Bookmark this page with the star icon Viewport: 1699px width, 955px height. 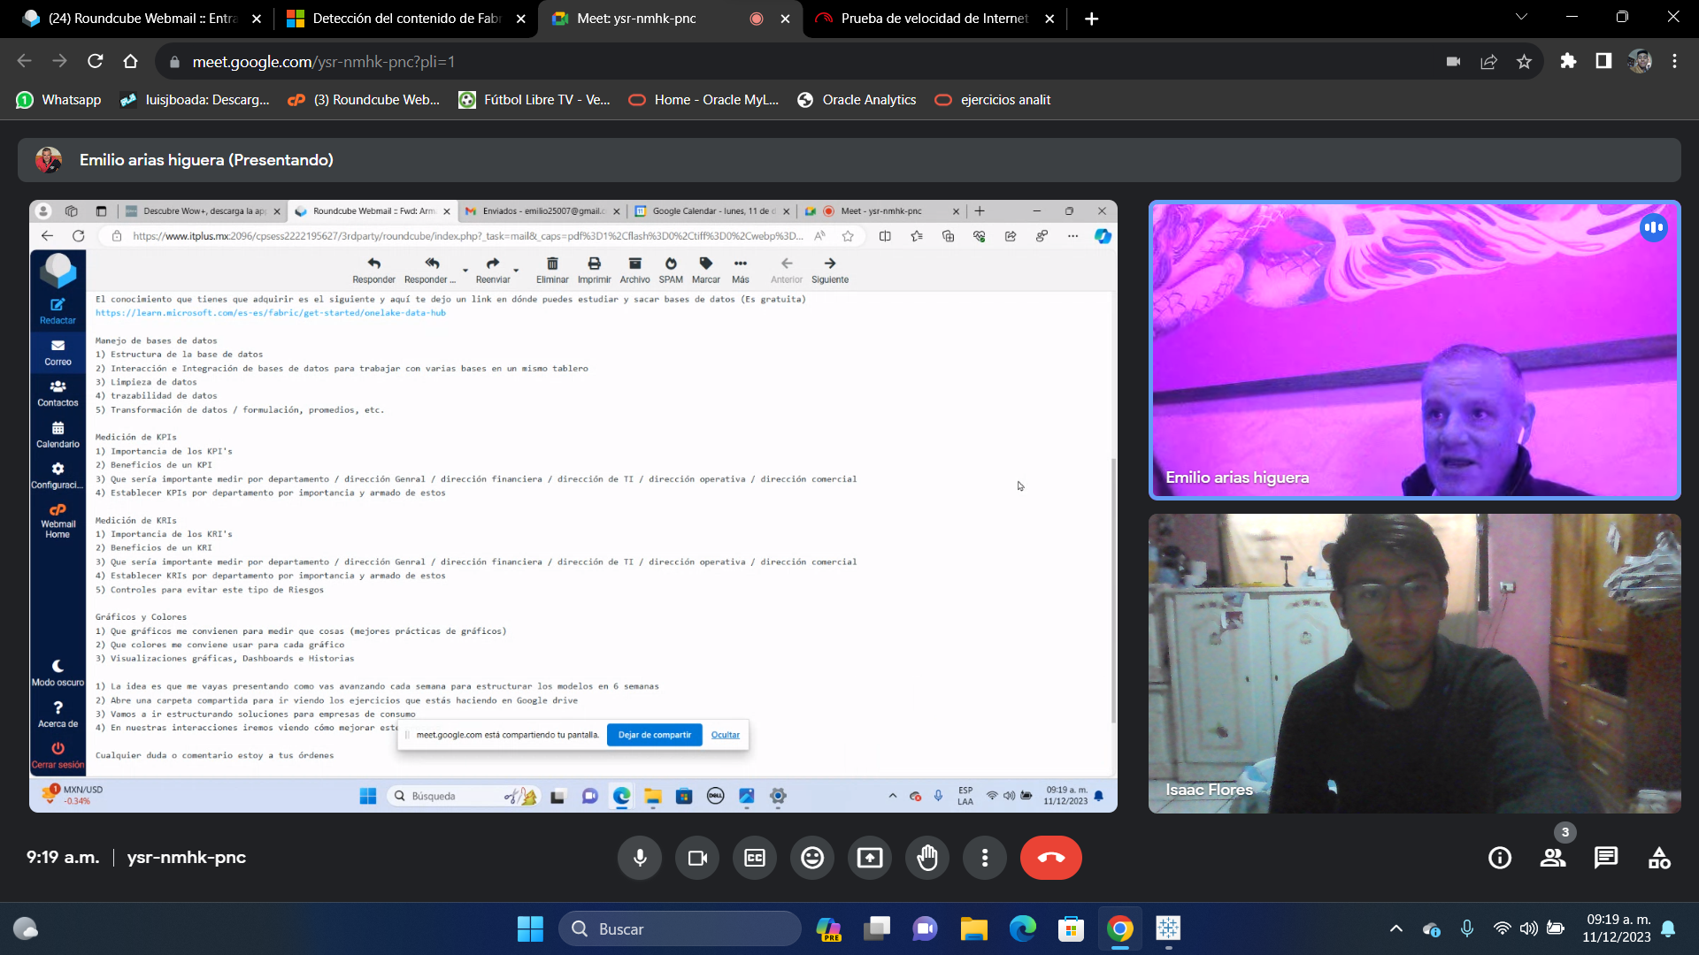(x=1524, y=62)
